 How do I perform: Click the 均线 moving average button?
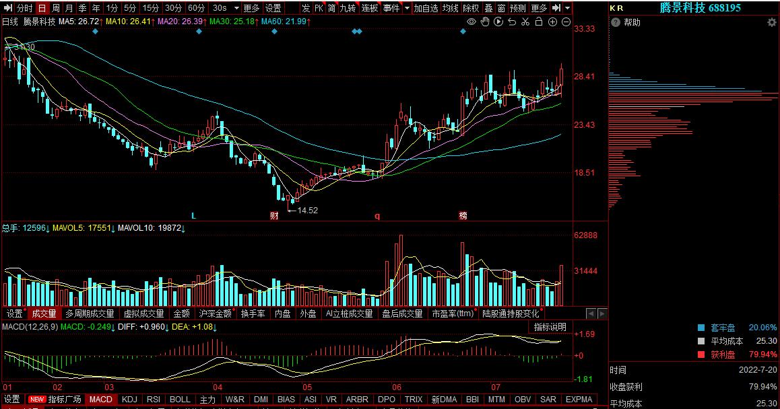[450, 8]
